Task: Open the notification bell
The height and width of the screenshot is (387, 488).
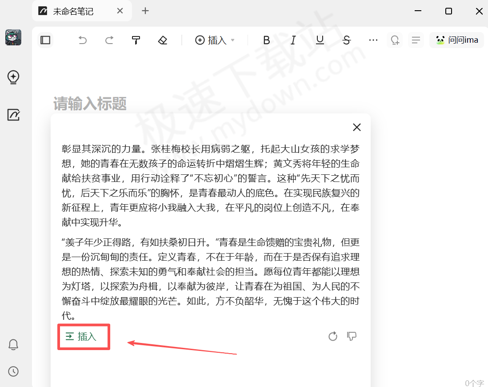Action: (13, 345)
